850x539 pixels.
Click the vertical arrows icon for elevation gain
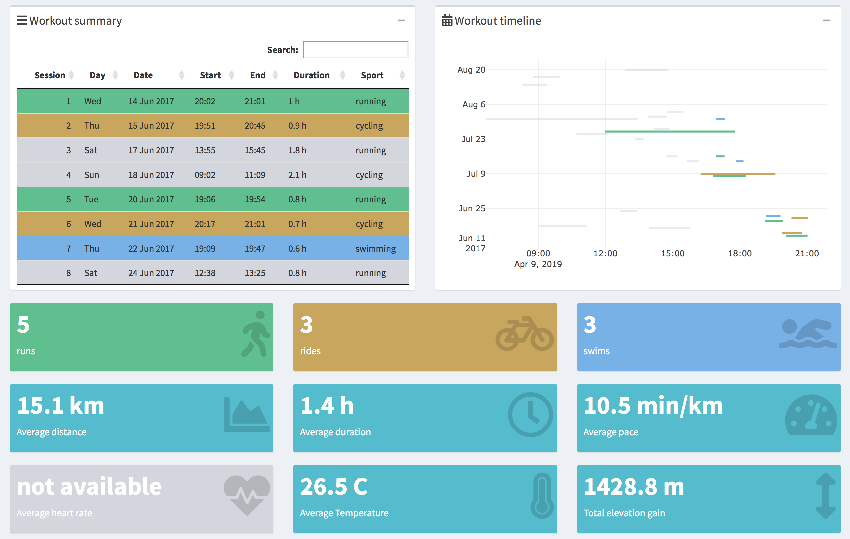click(825, 495)
